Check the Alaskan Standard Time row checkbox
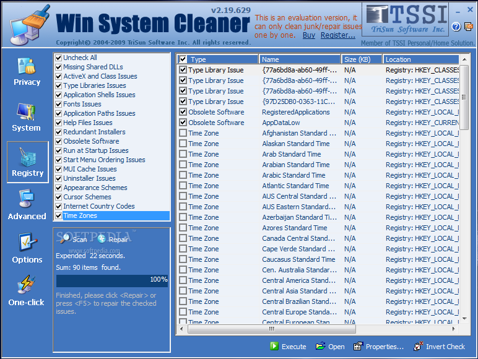Image resolution: width=478 pixels, height=359 pixels. 183,144
